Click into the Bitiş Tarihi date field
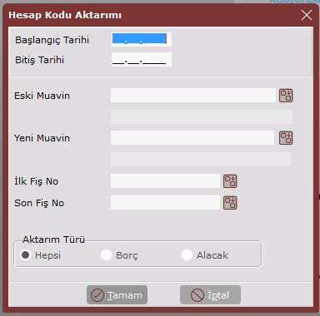The height and width of the screenshot is (316, 320). (142, 60)
